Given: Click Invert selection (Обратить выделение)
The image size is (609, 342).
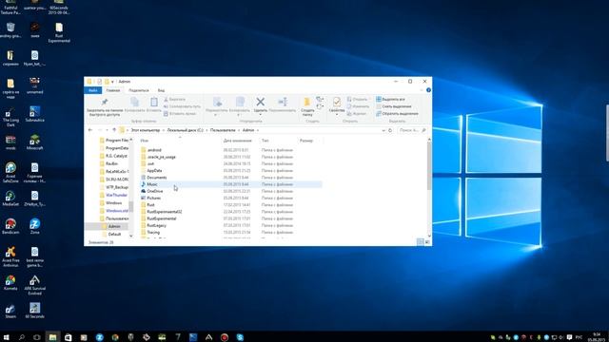Looking at the screenshot, I should [x=397, y=114].
